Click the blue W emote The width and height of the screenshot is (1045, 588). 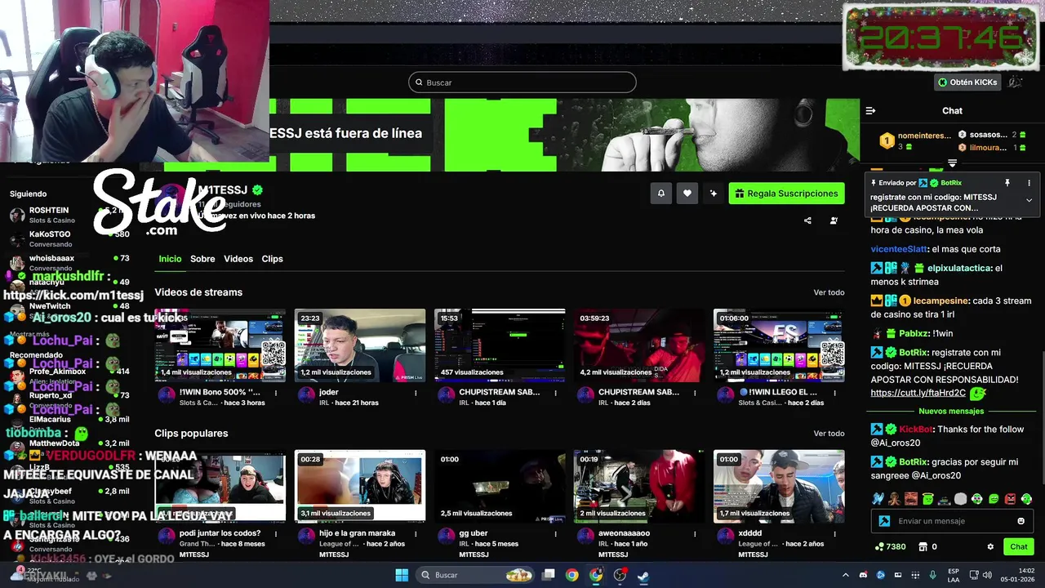(878, 499)
